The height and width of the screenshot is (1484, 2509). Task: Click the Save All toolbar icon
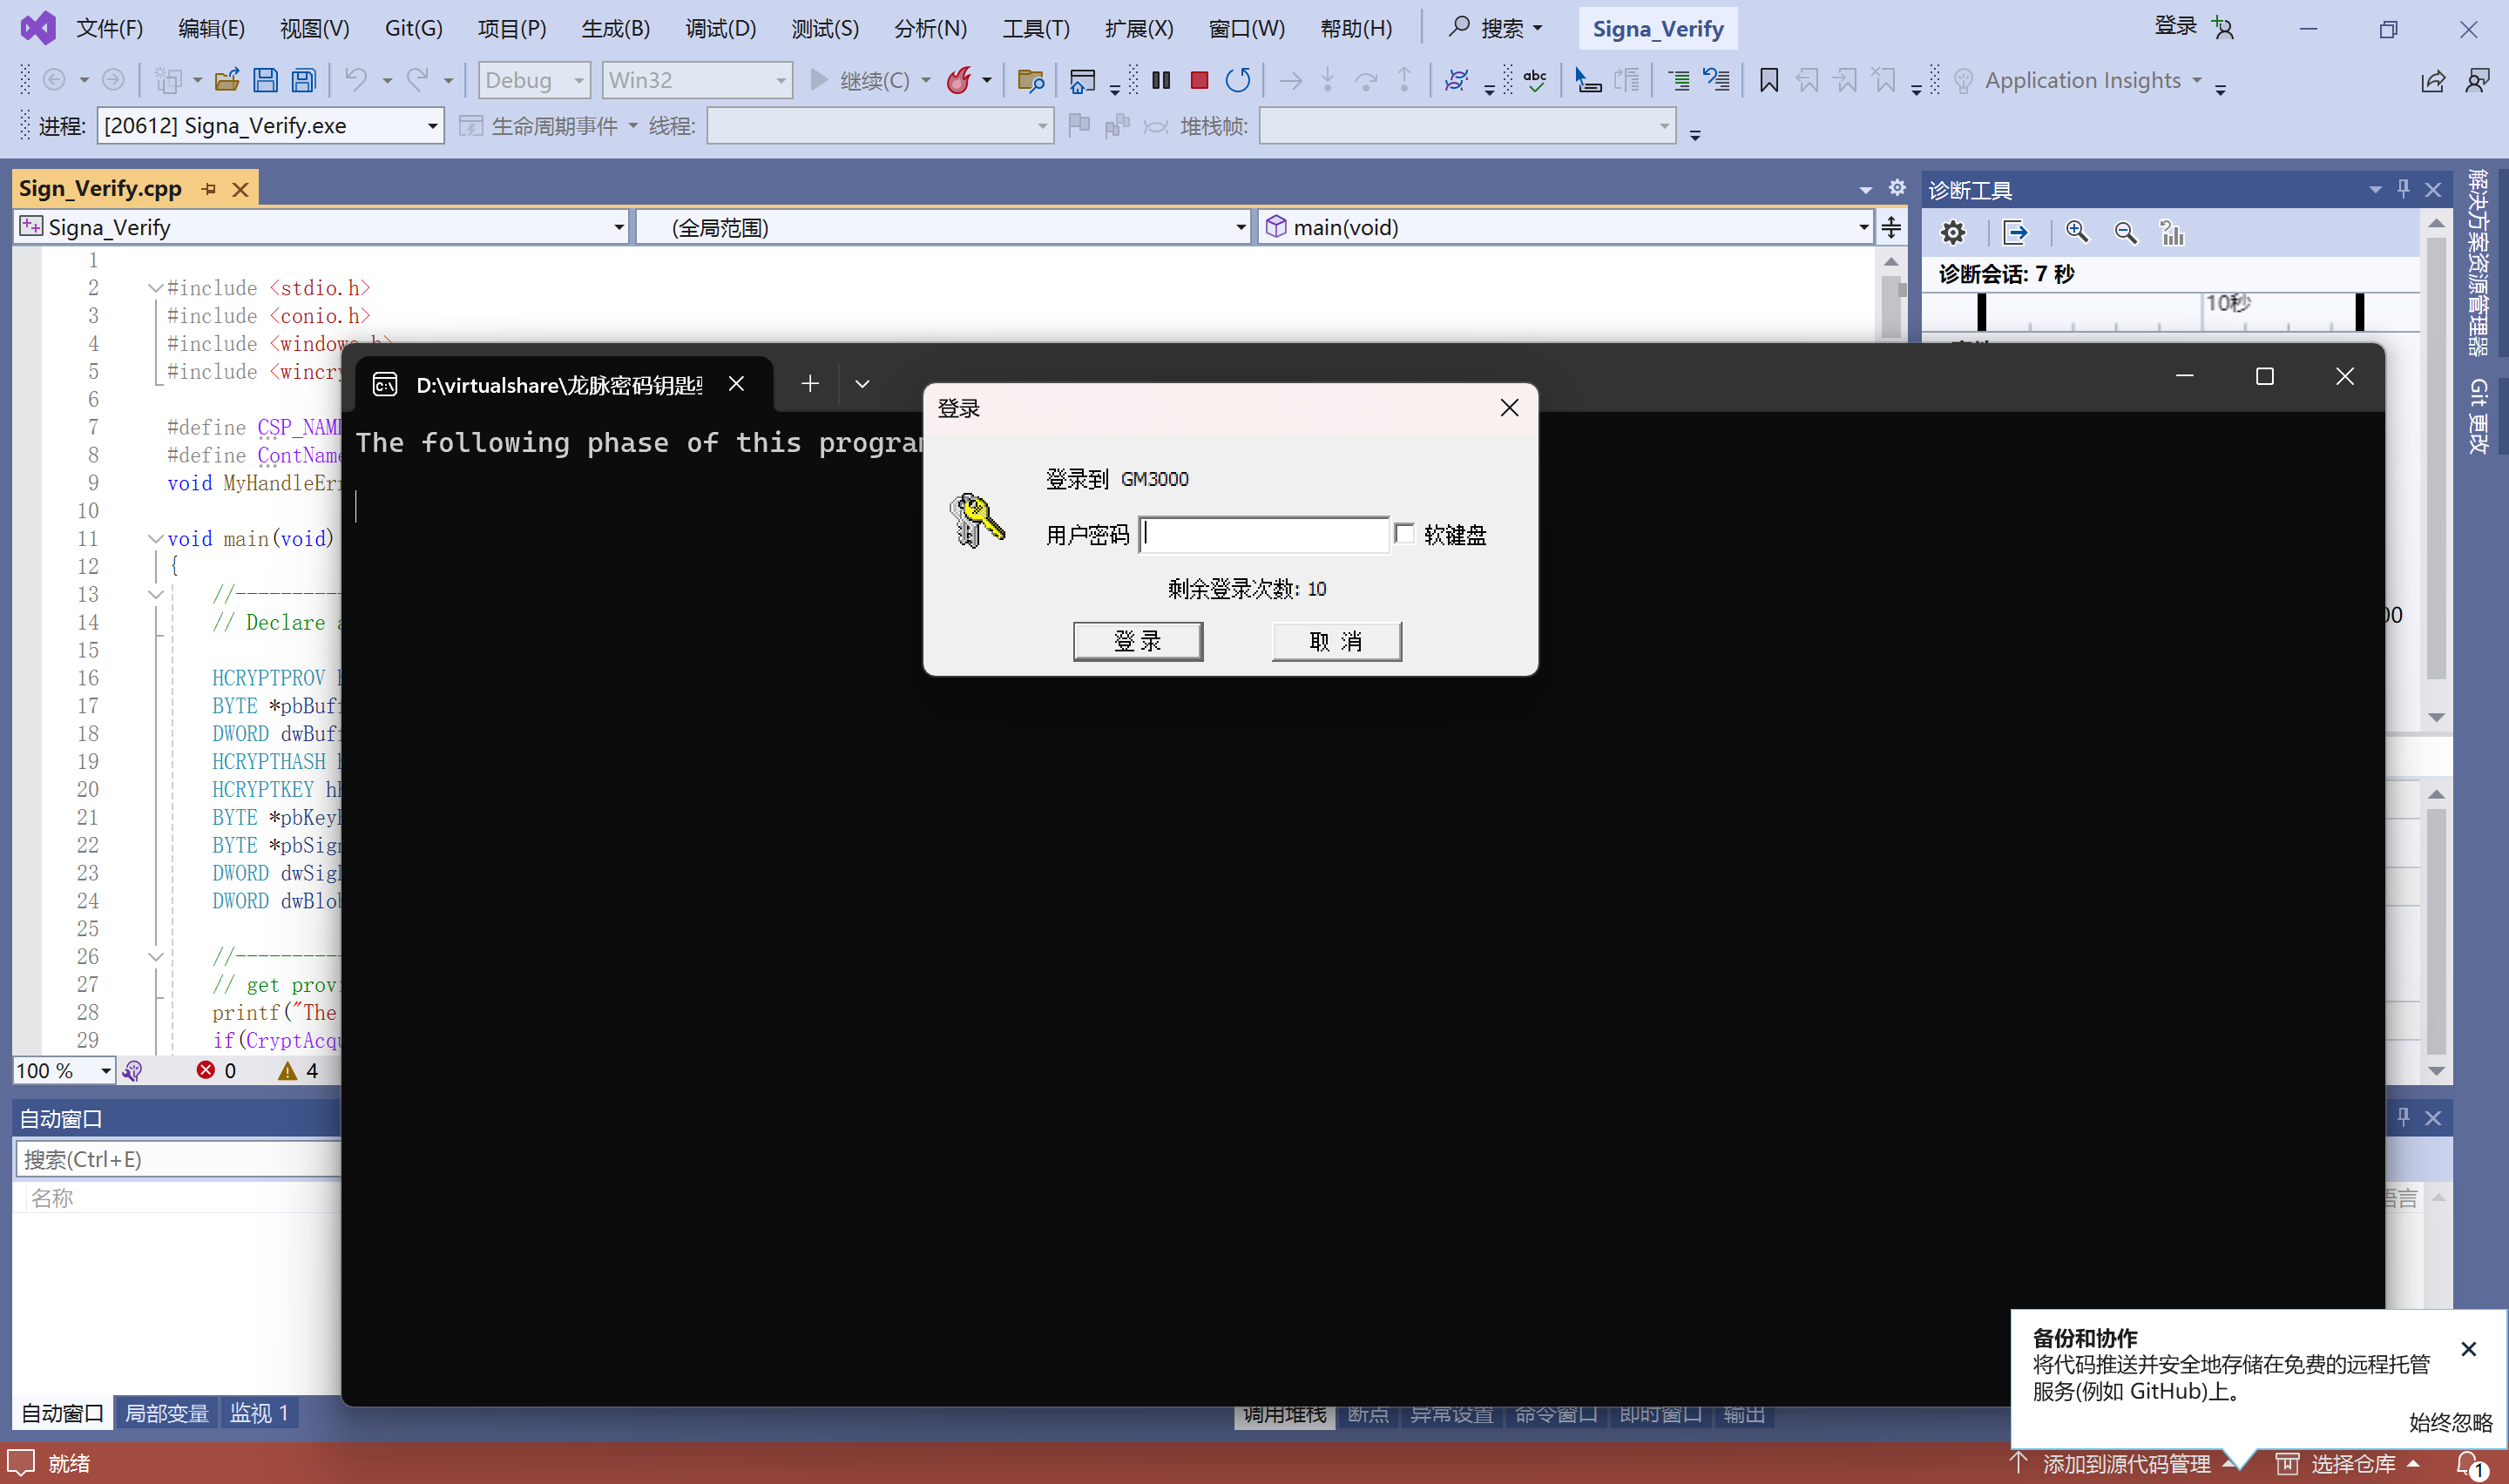click(x=304, y=80)
